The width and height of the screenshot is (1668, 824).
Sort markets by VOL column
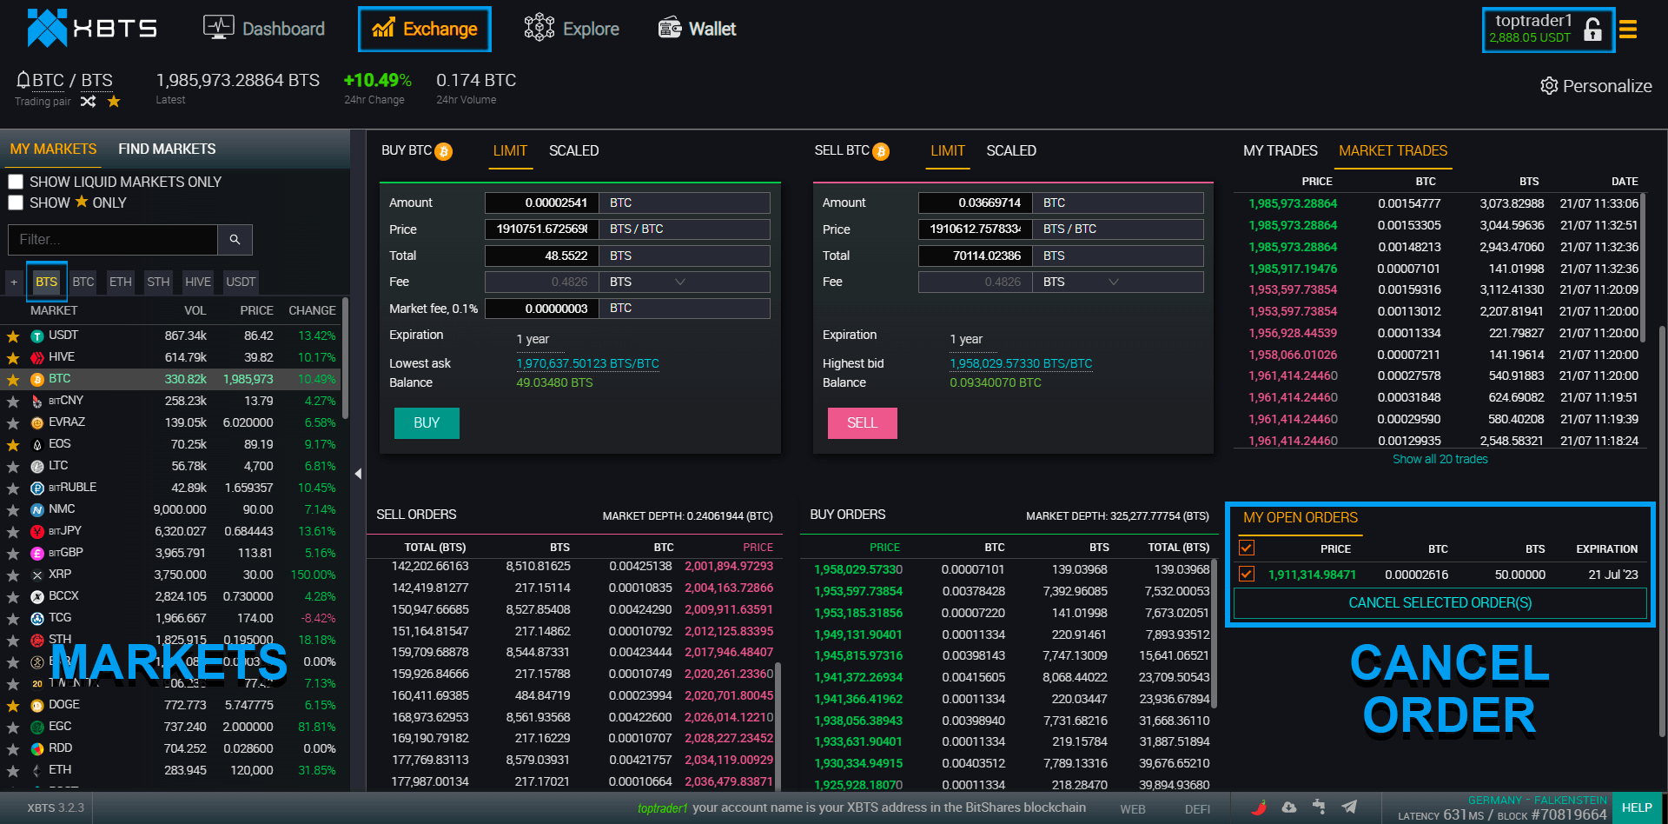(195, 310)
